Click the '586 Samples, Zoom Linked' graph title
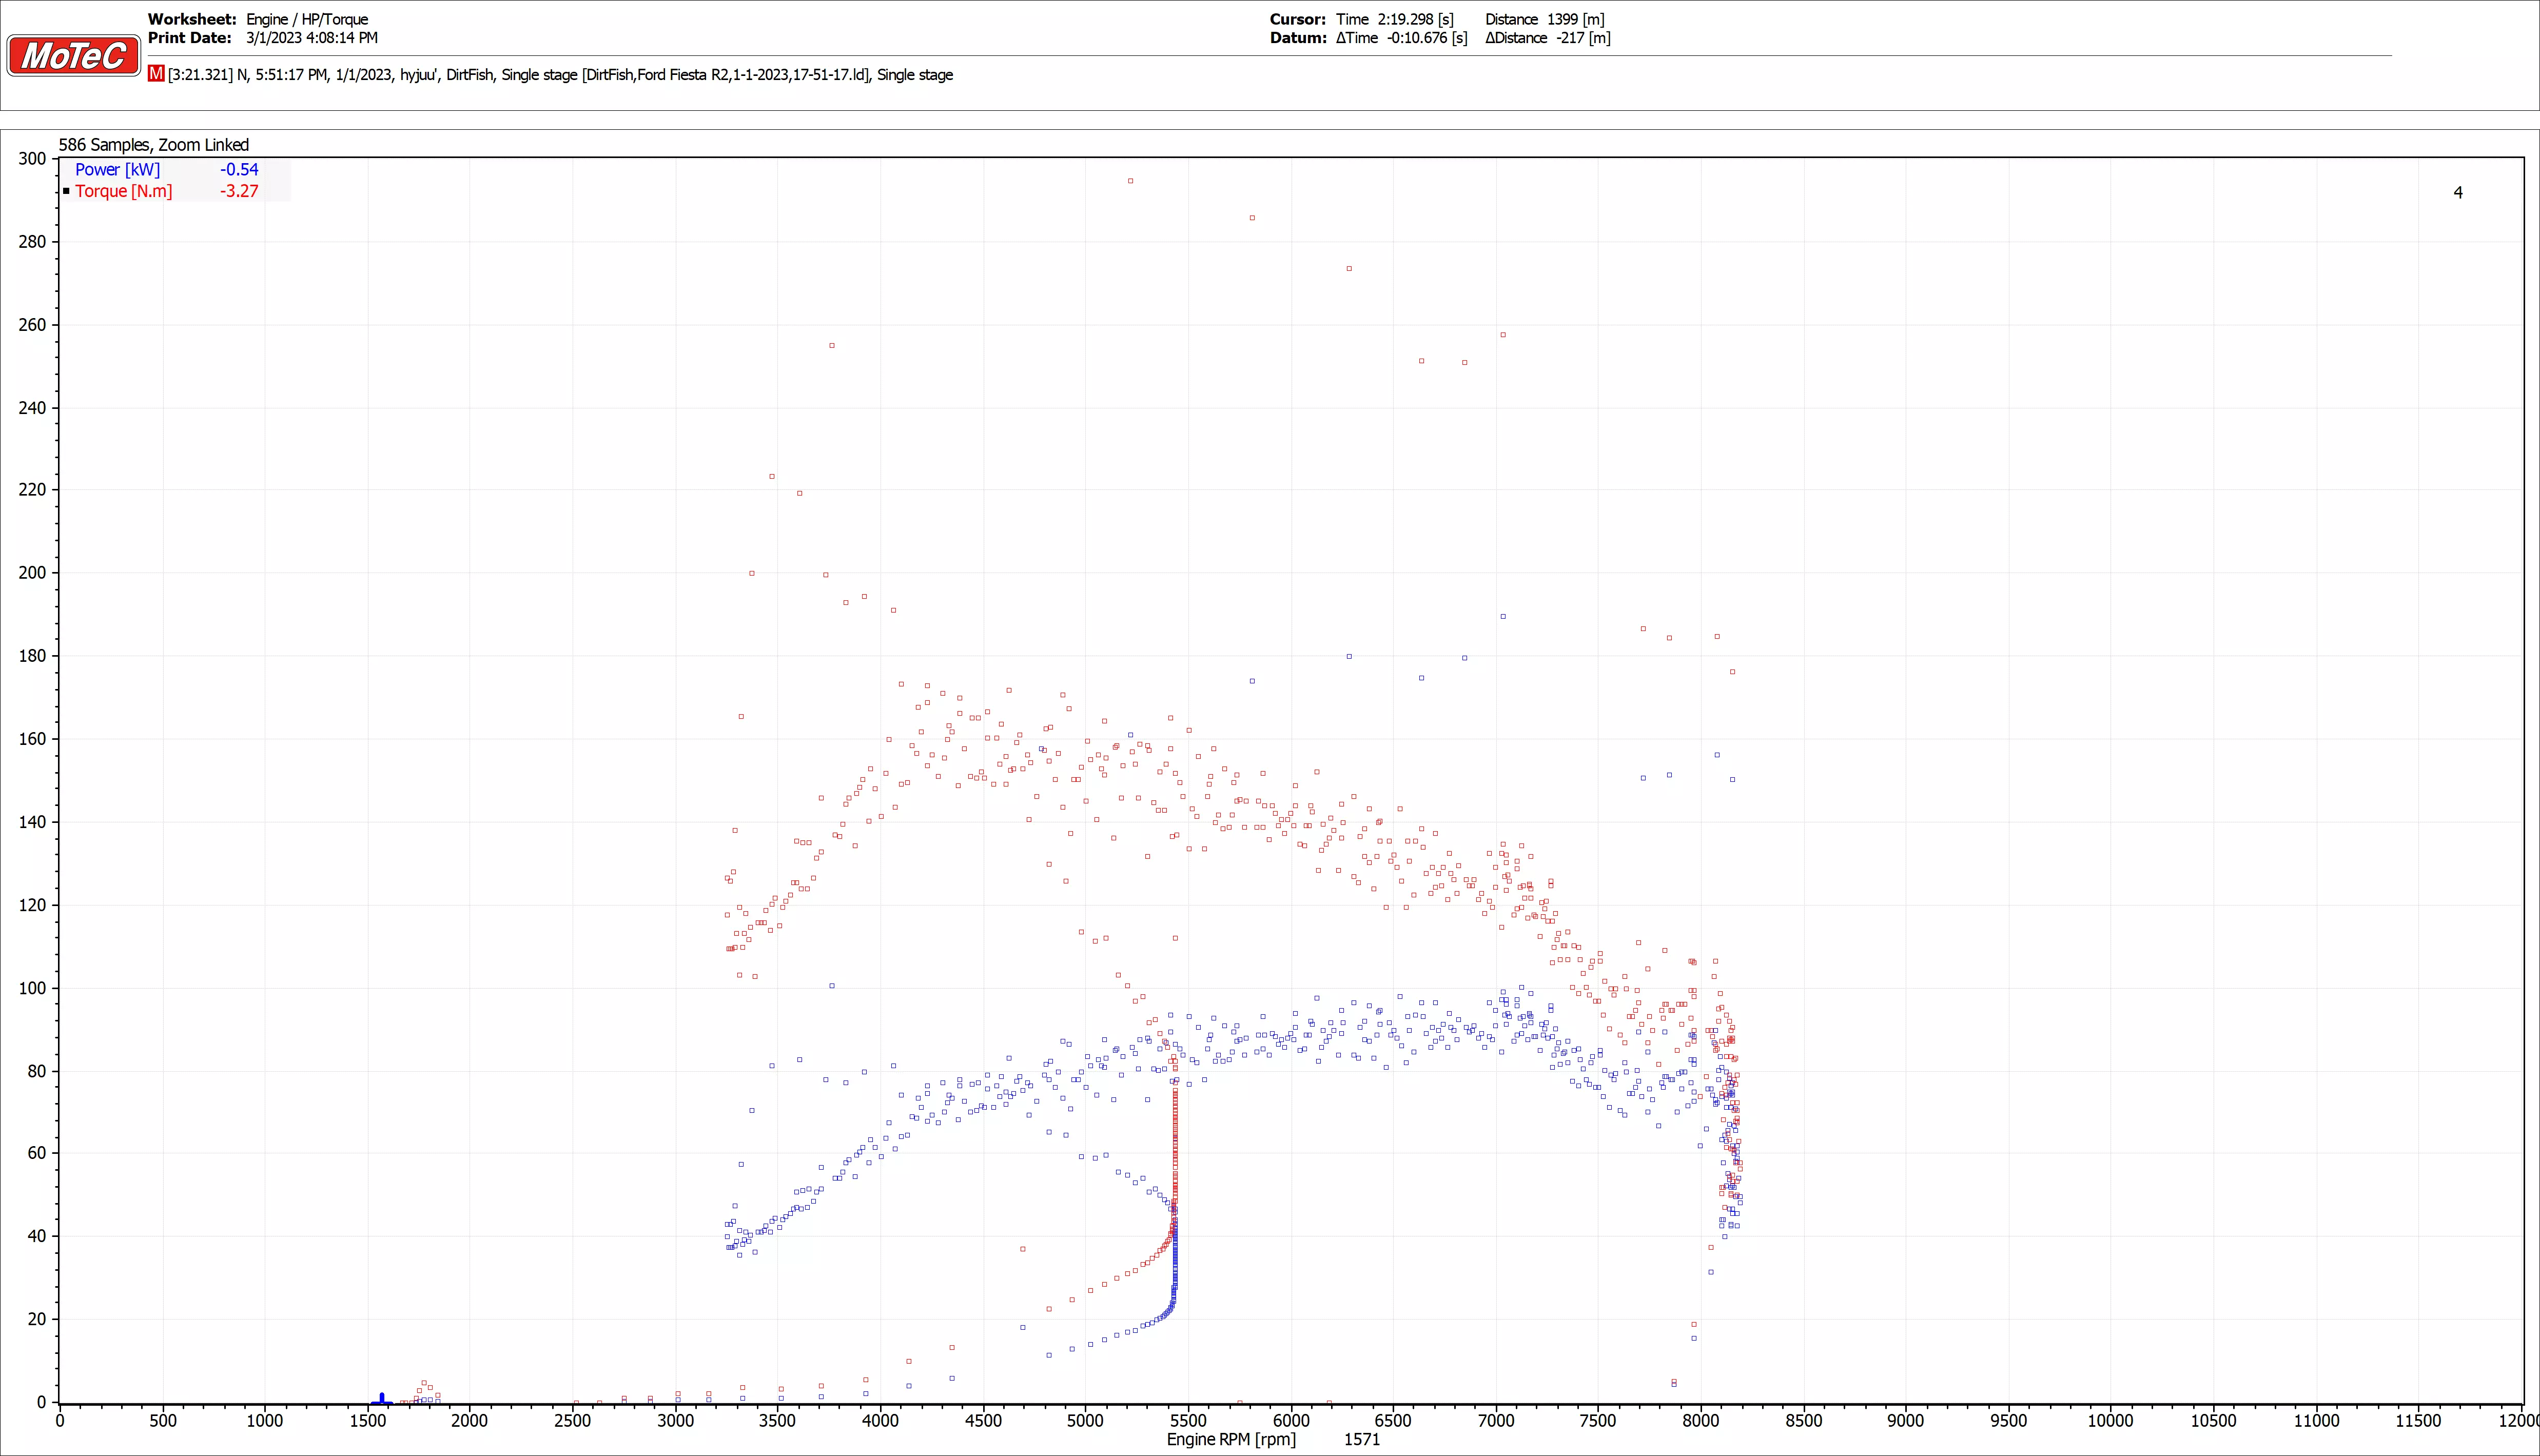2540x1456 pixels. tap(153, 145)
